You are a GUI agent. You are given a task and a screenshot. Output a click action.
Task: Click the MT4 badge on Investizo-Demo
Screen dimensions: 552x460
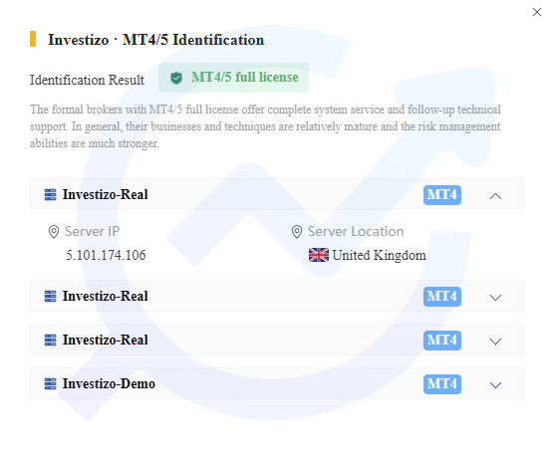point(442,384)
